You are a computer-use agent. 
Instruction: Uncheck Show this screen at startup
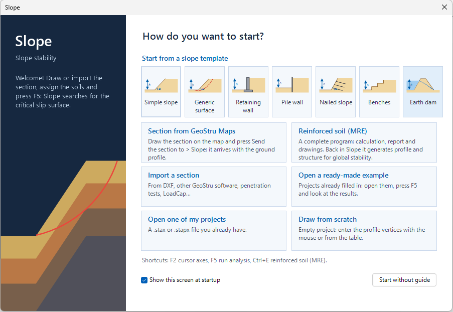pyautogui.click(x=144, y=280)
